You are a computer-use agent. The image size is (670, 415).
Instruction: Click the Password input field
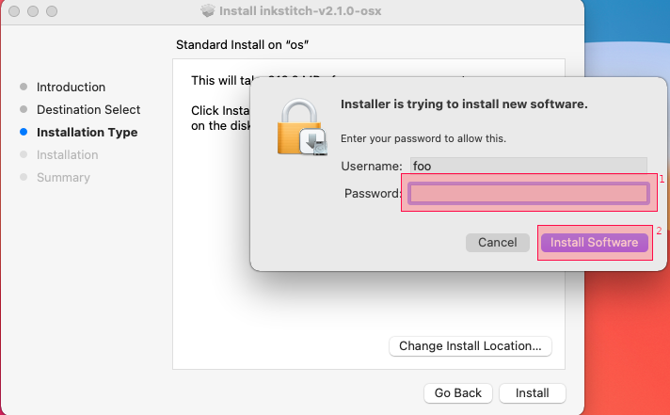529,193
